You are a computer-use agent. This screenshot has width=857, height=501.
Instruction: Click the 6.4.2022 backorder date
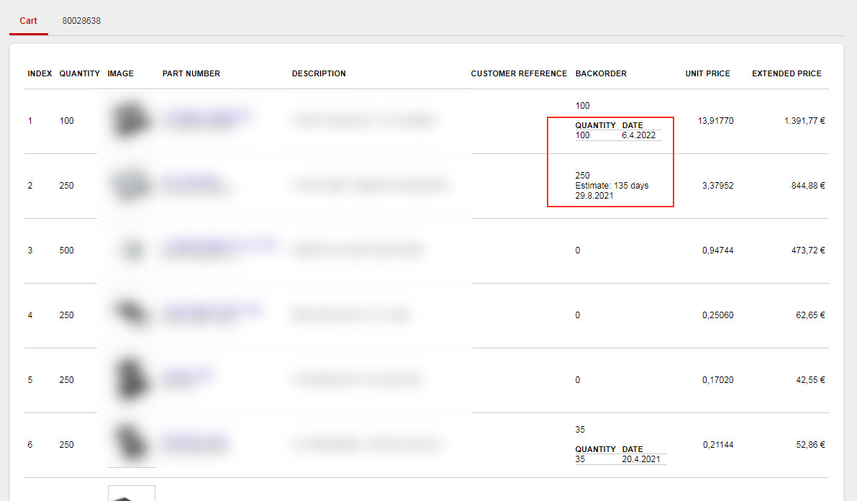point(638,135)
